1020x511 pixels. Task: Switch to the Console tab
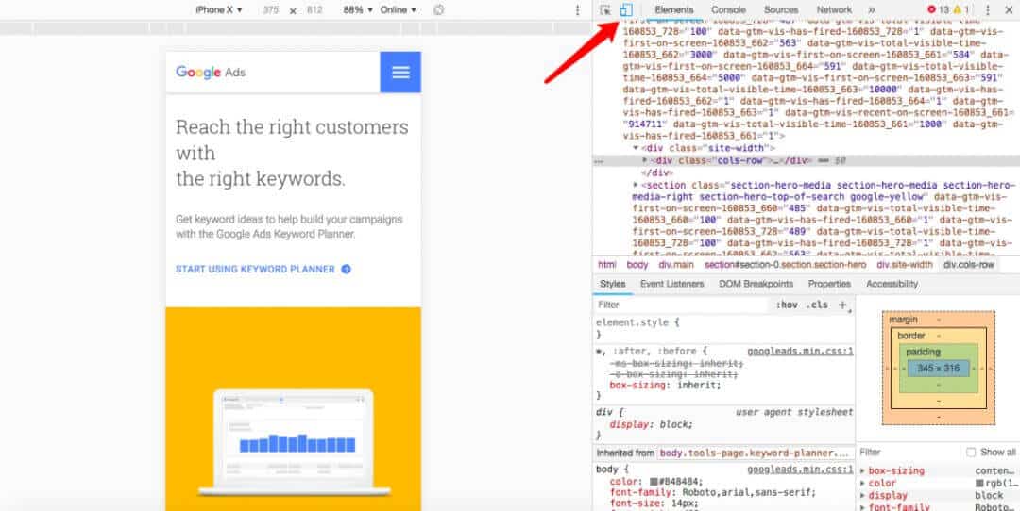coord(728,9)
